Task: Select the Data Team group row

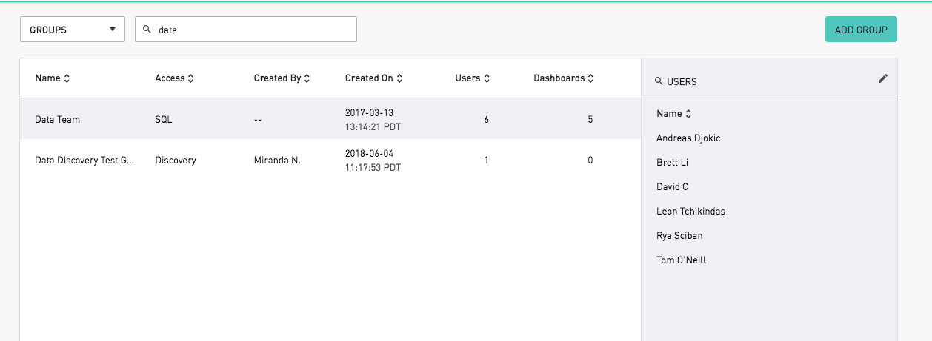Action: (330, 119)
